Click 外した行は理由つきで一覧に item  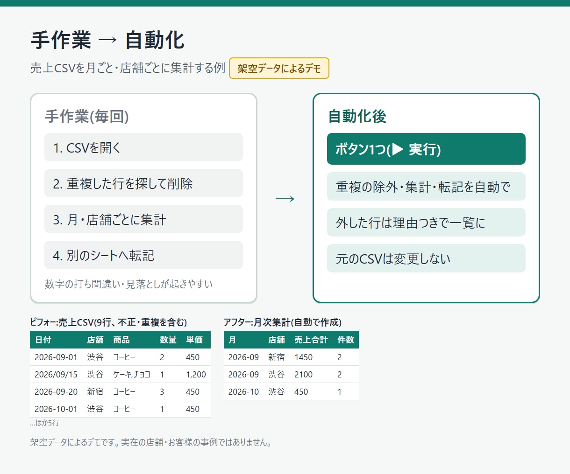[x=426, y=223]
